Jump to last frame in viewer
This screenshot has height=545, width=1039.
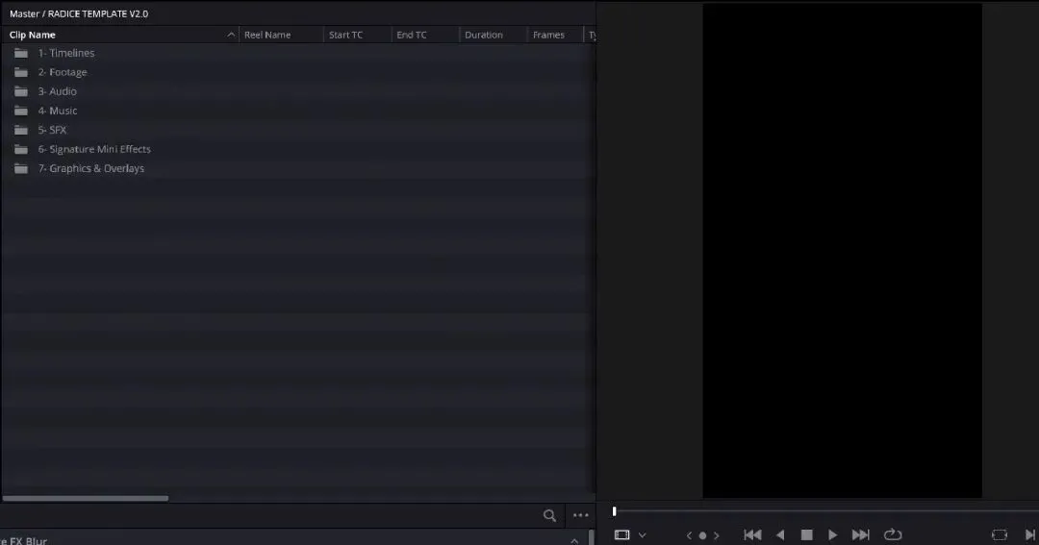coord(860,534)
